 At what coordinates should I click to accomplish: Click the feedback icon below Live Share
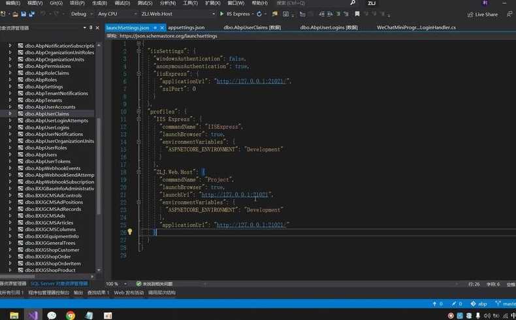coord(510,14)
